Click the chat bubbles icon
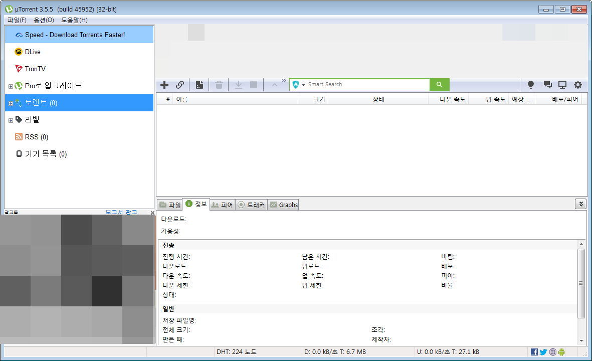This screenshot has height=361, width=592. (x=547, y=85)
